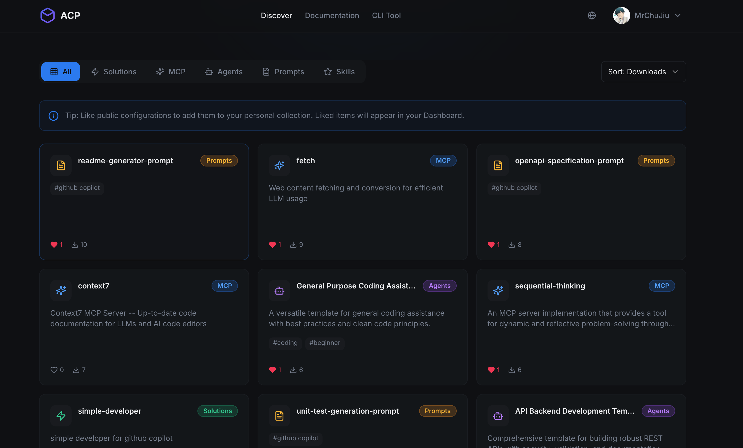This screenshot has width=743, height=448.
Task: Expand the MrChuJiu account menu chevron
Action: pyautogui.click(x=678, y=15)
